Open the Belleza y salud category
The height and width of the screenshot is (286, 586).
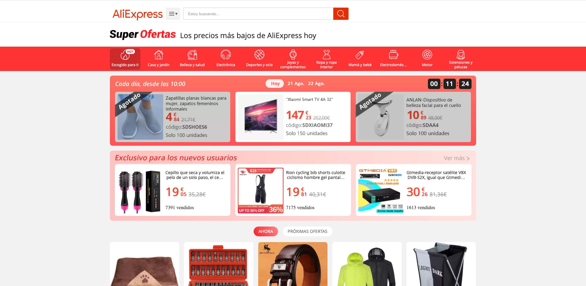pos(192,59)
